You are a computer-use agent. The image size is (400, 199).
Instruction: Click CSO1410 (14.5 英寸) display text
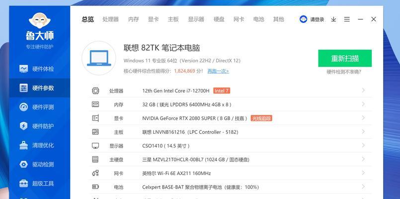166,146
